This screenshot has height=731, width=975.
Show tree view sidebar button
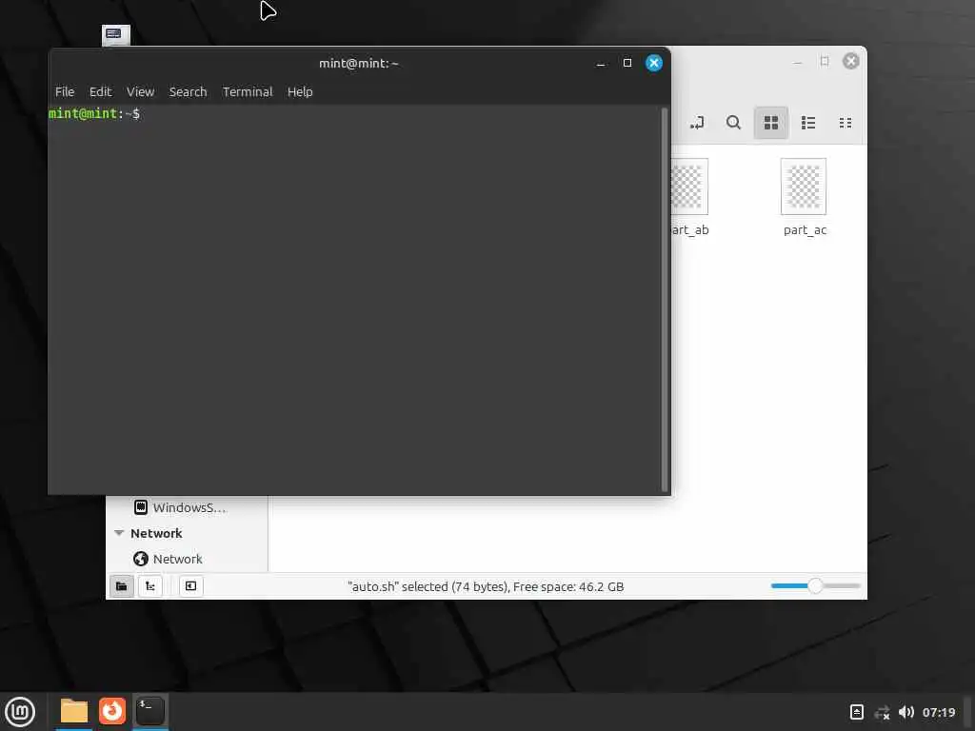(149, 586)
